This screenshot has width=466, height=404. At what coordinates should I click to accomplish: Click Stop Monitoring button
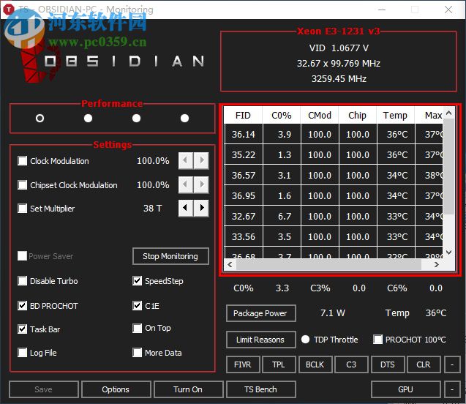170,256
